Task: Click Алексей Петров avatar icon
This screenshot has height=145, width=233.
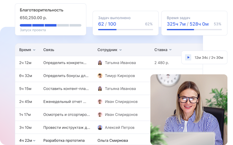Action: coord(100,127)
